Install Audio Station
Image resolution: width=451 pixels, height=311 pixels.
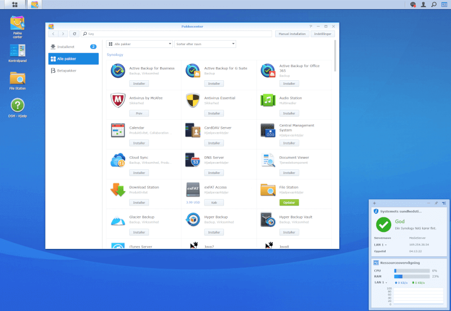coord(289,113)
